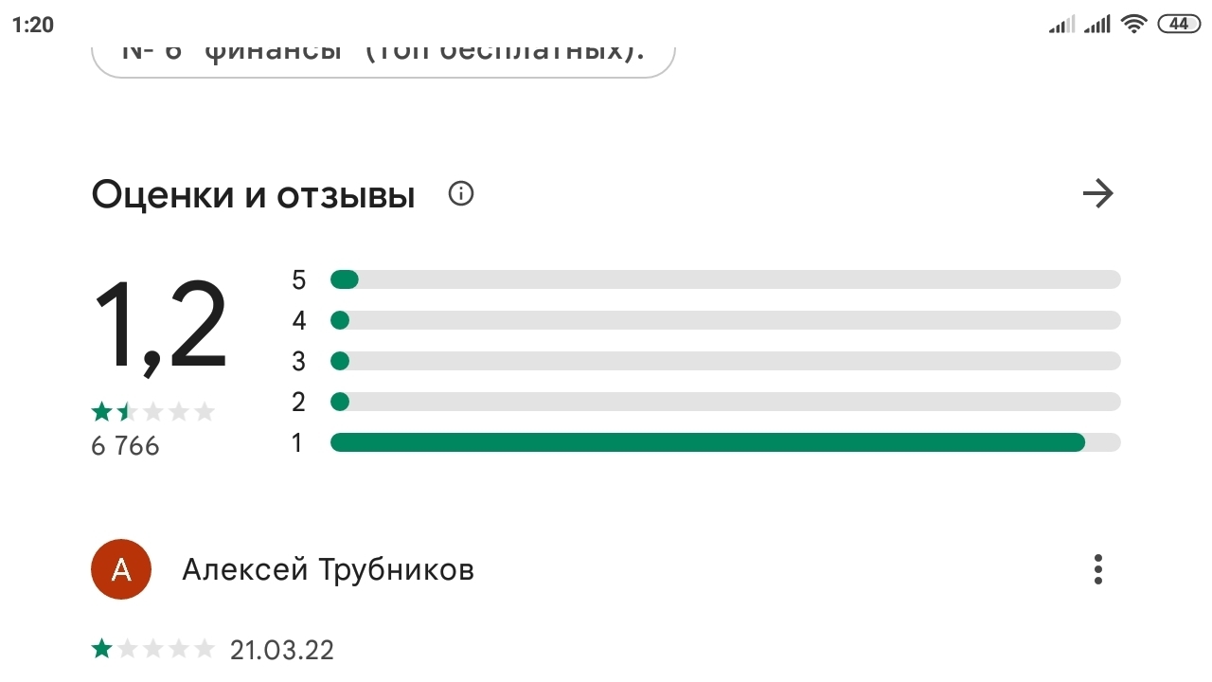The width and height of the screenshot is (1212, 682).
Task: Tap the red avatar of Алексей Трубников
Action: (x=121, y=569)
